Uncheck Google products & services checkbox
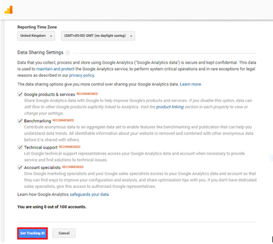The height and width of the screenshot is (244, 273). click(20, 94)
